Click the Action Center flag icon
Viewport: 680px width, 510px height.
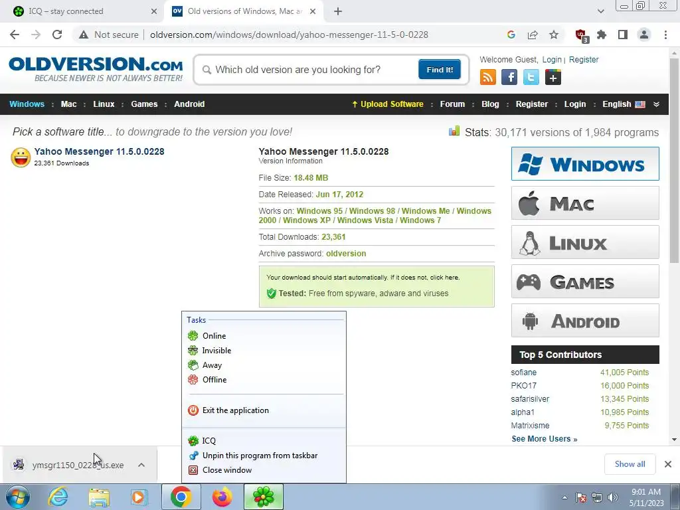pyautogui.click(x=581, y=497)
